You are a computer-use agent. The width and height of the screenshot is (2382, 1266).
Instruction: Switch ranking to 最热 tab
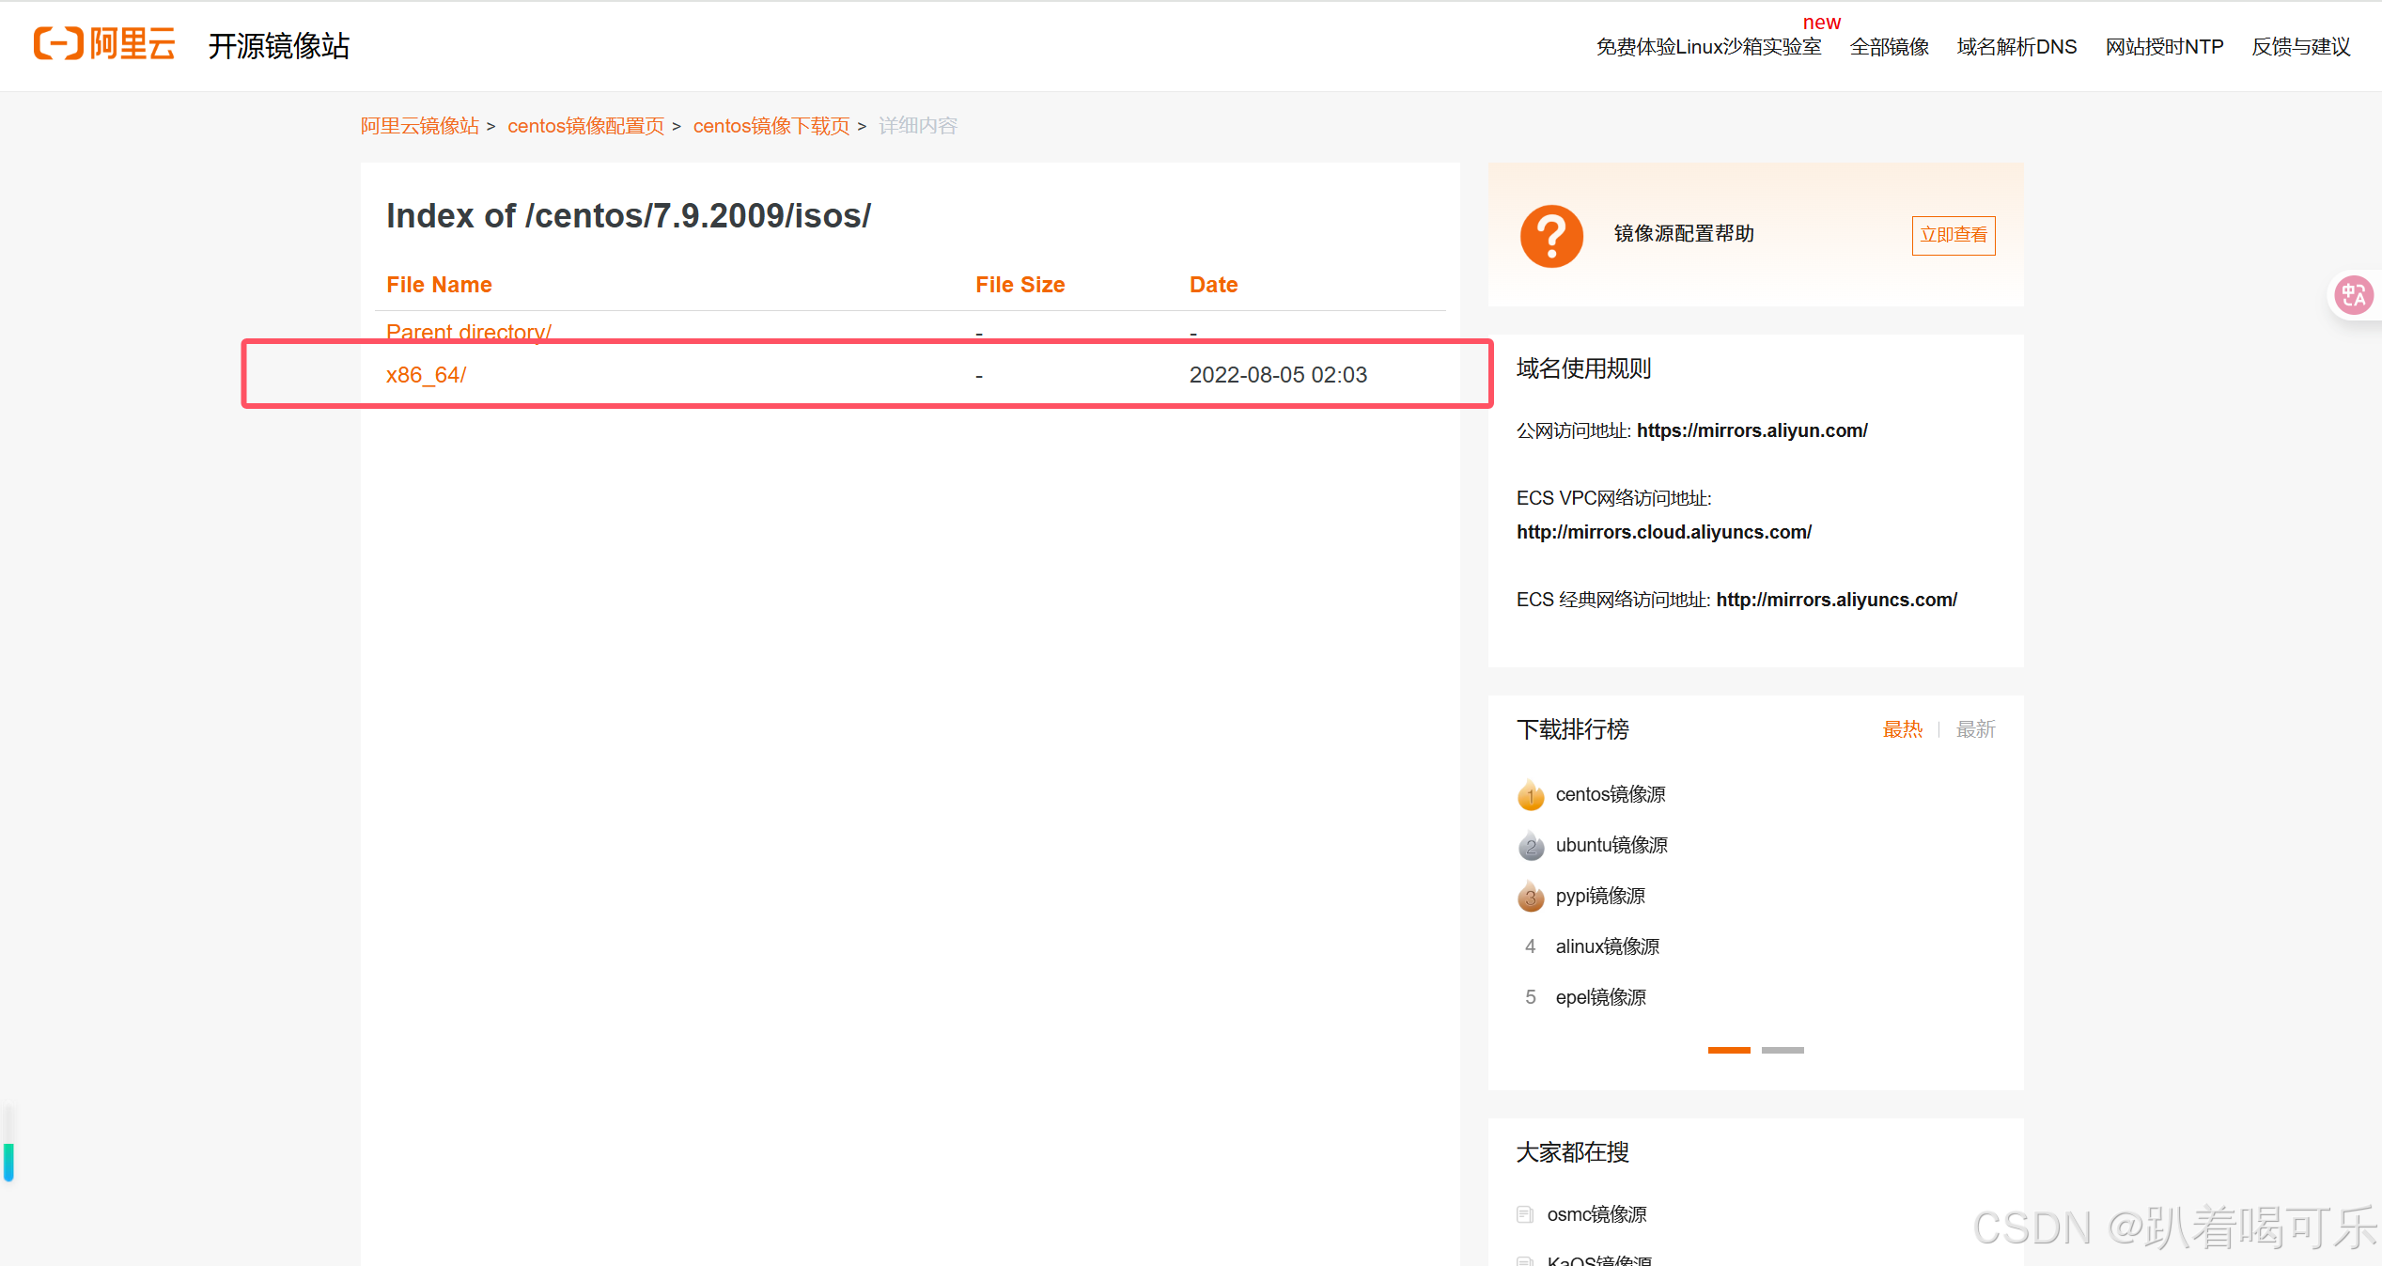[1903, 729]
